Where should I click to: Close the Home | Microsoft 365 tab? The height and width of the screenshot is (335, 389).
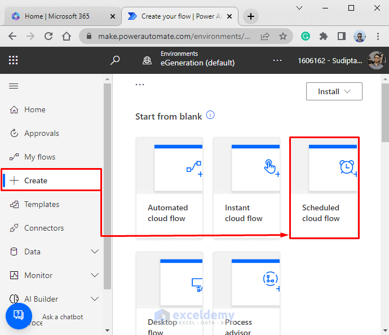(113, 16)
